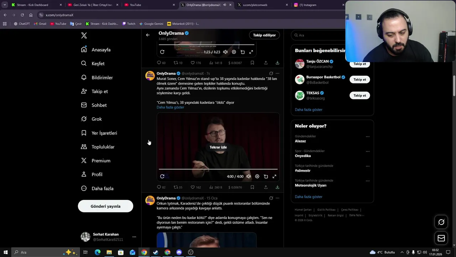Image resolution: width=456 pixels, height=257 pixels.
Task: Enter fullscreen on the 4:00 video
Action: [274, 176]
